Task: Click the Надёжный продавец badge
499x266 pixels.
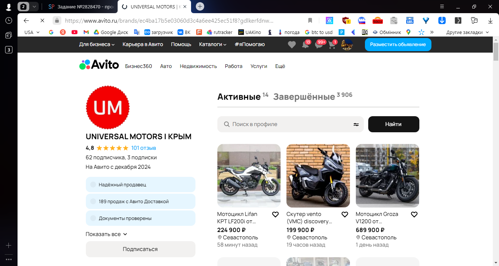Action: point(141,185)
